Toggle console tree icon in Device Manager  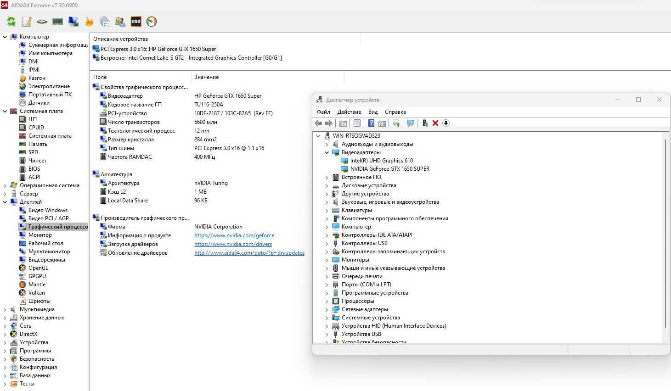coord(343,123)
